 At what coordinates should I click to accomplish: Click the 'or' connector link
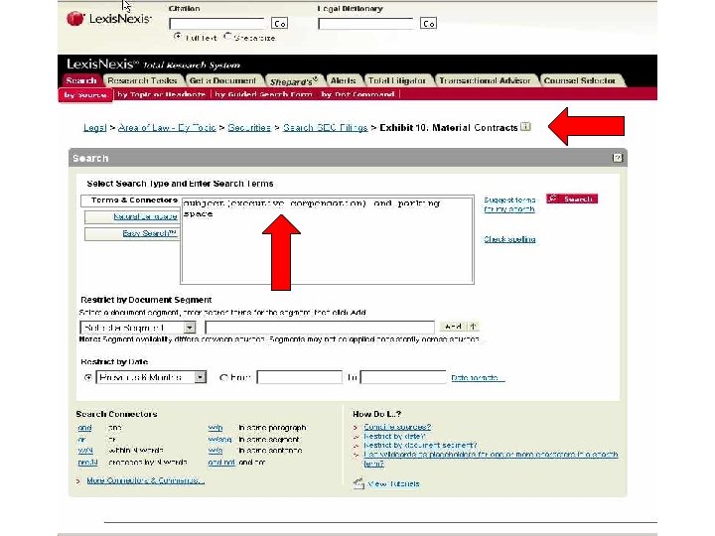pyautogui.click(x=81, y=440)
